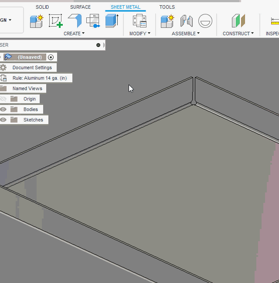Select the Create Sketch tool

pos(55,20)
